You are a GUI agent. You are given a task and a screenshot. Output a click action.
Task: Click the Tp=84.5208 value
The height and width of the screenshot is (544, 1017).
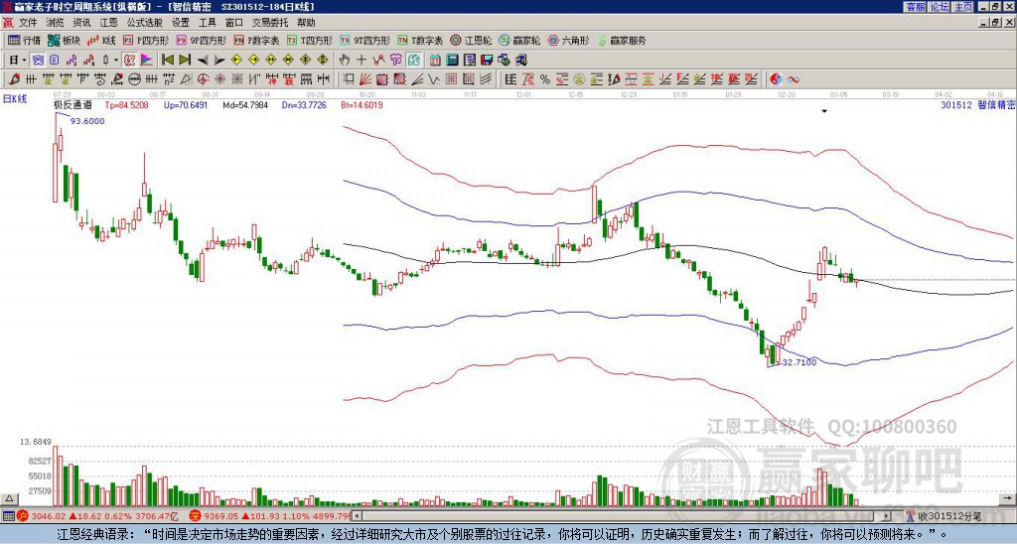point(126,104)
